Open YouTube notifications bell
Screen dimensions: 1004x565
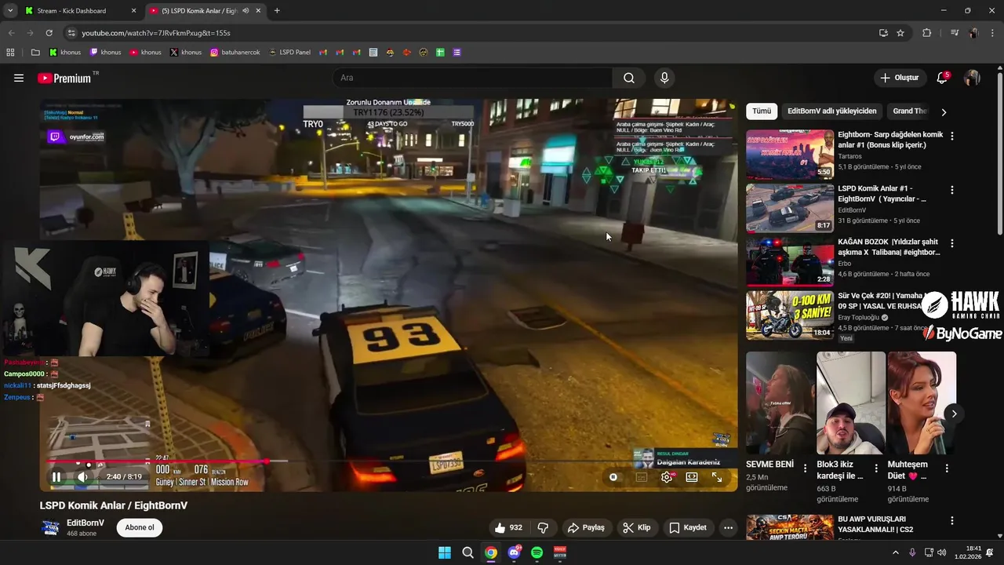[942, 78]
